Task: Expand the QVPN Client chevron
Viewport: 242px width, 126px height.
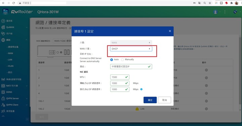Action: (x=27, y=105)
